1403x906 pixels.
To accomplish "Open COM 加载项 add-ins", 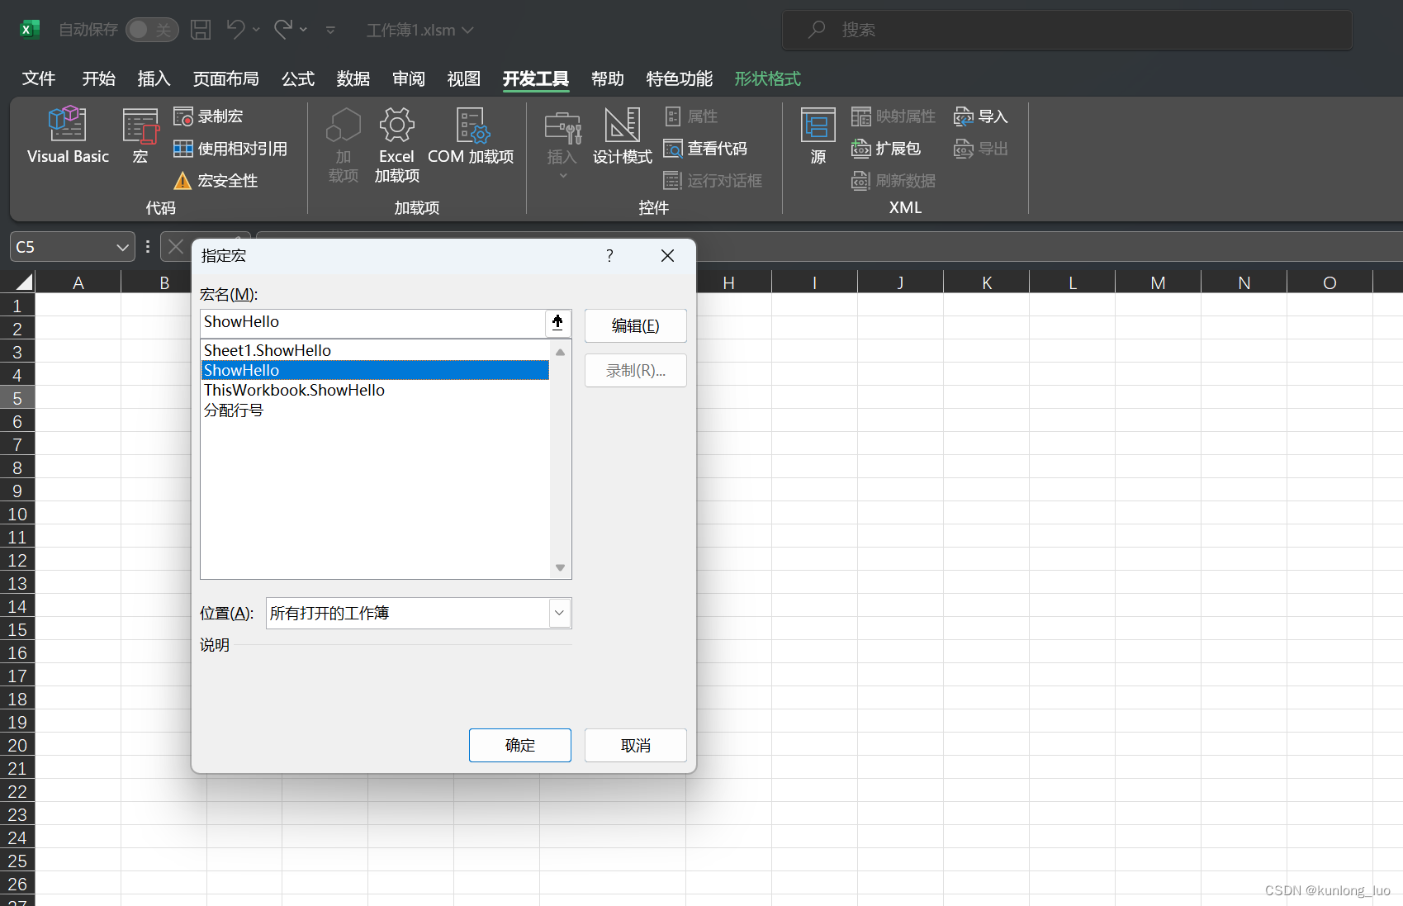I will click(471, 135).
